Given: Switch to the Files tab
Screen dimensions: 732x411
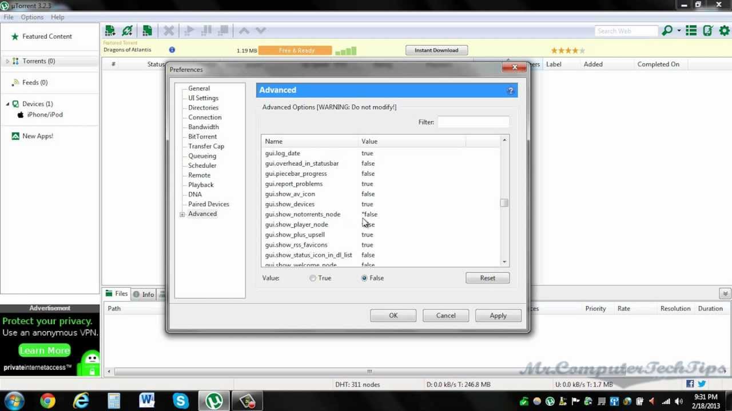Looking at the screenshot, I should coord(116,293).
